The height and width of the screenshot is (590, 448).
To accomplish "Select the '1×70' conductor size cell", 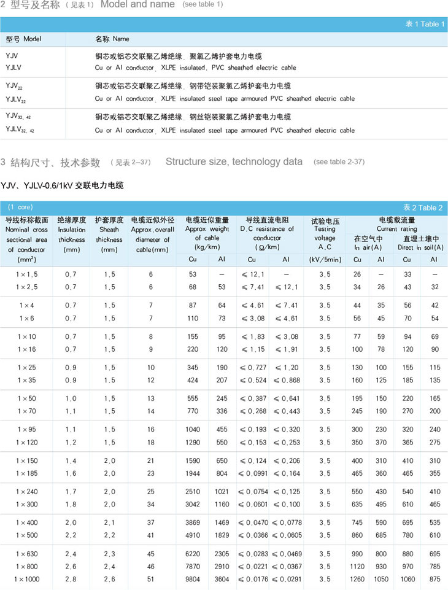I will pos(27,411).
